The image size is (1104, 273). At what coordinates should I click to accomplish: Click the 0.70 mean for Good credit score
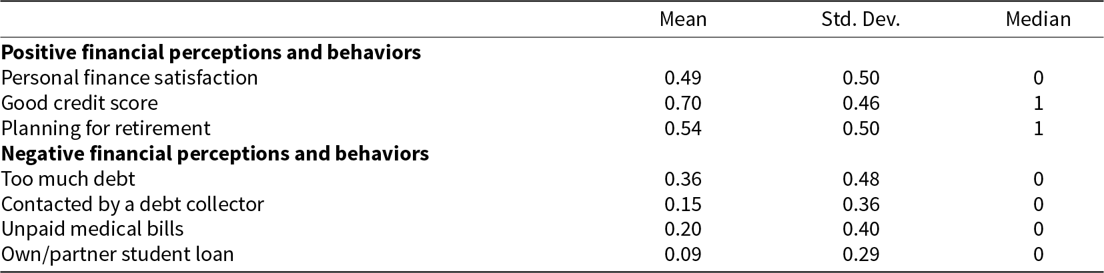[x=683, y=103]
